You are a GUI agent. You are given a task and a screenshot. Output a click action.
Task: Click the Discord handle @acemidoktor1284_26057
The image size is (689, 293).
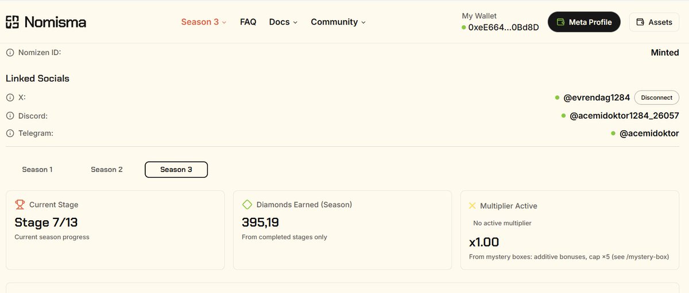coord(624,116)
